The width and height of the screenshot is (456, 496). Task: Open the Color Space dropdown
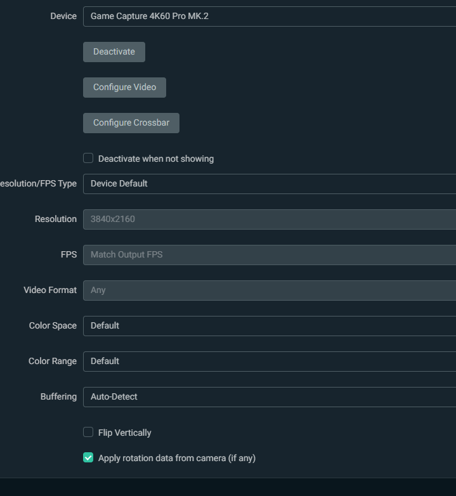click(270, 326)
